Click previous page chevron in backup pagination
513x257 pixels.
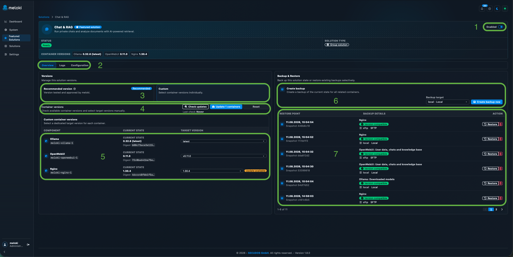pos(485,209)
